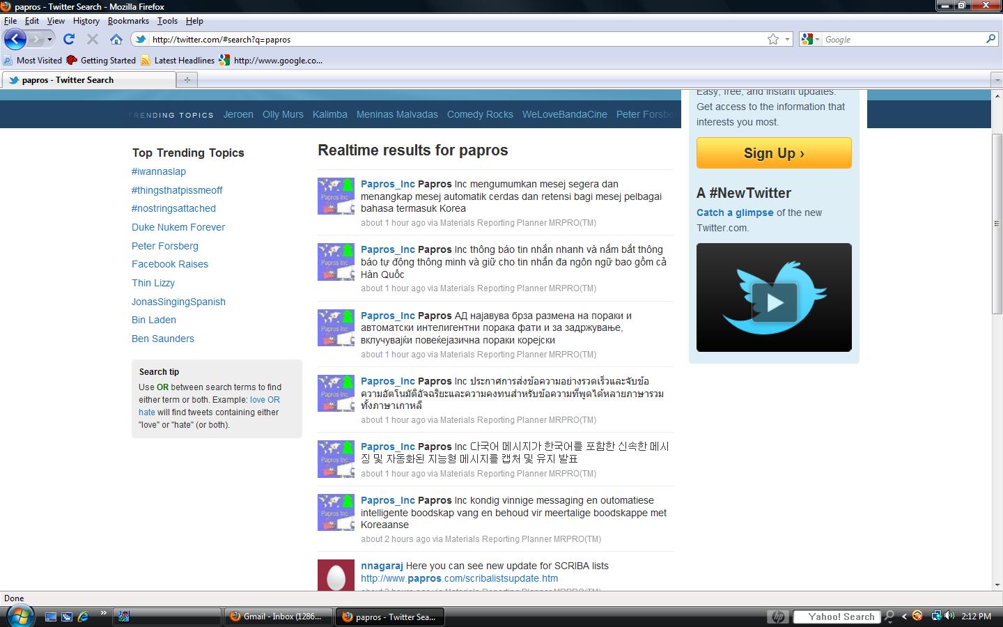Open the Bookmarks menu
This screenshot has height=627, width=1003.
[128, 21]
